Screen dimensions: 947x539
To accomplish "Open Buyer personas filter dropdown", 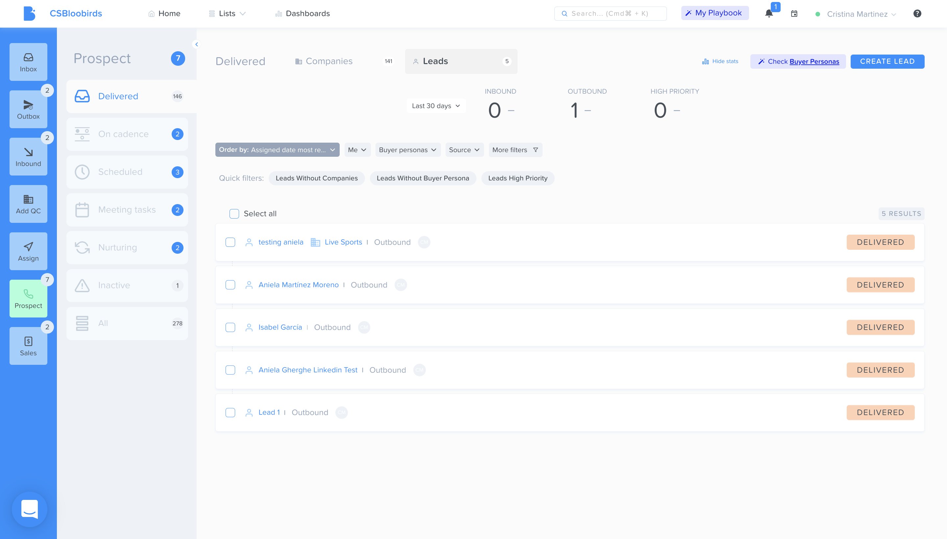I will [408, 150].
